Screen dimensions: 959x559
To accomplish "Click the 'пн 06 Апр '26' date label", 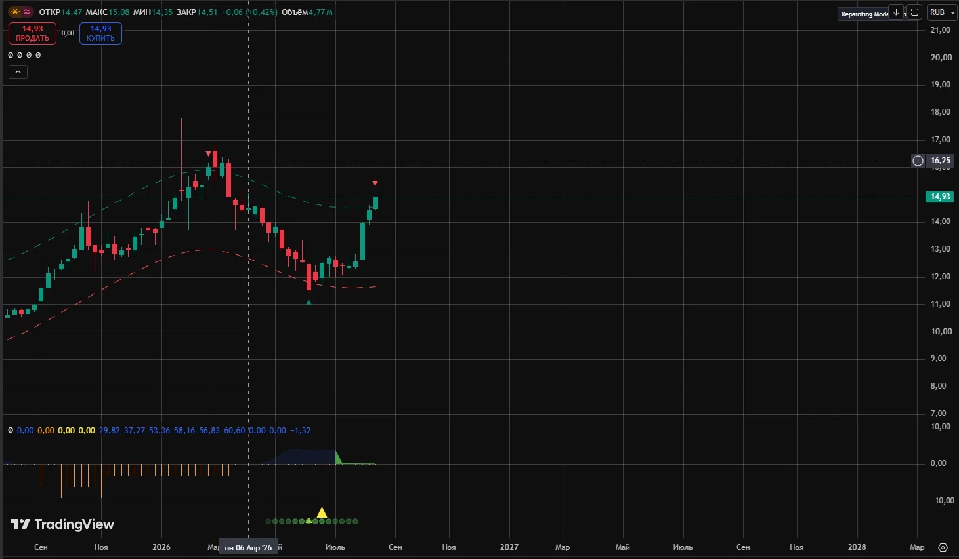I will 248,548.
